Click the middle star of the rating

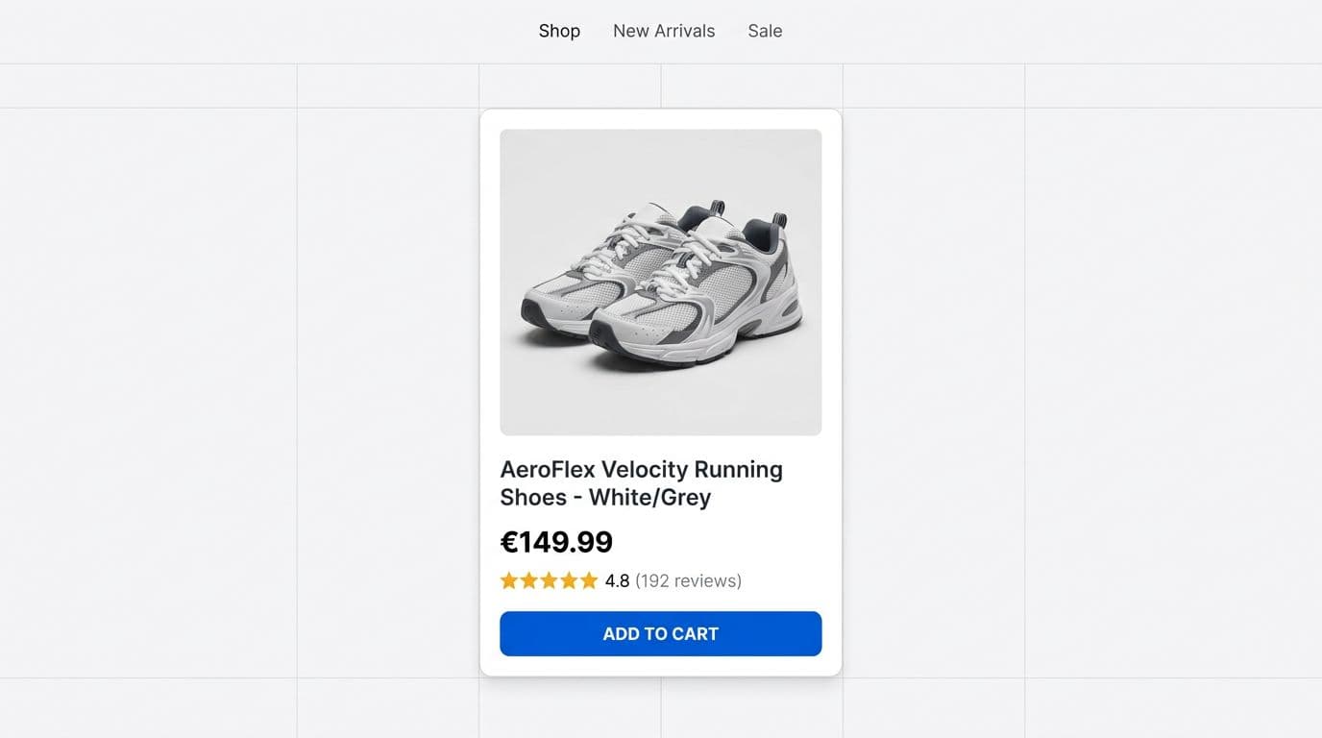point(549,580)
